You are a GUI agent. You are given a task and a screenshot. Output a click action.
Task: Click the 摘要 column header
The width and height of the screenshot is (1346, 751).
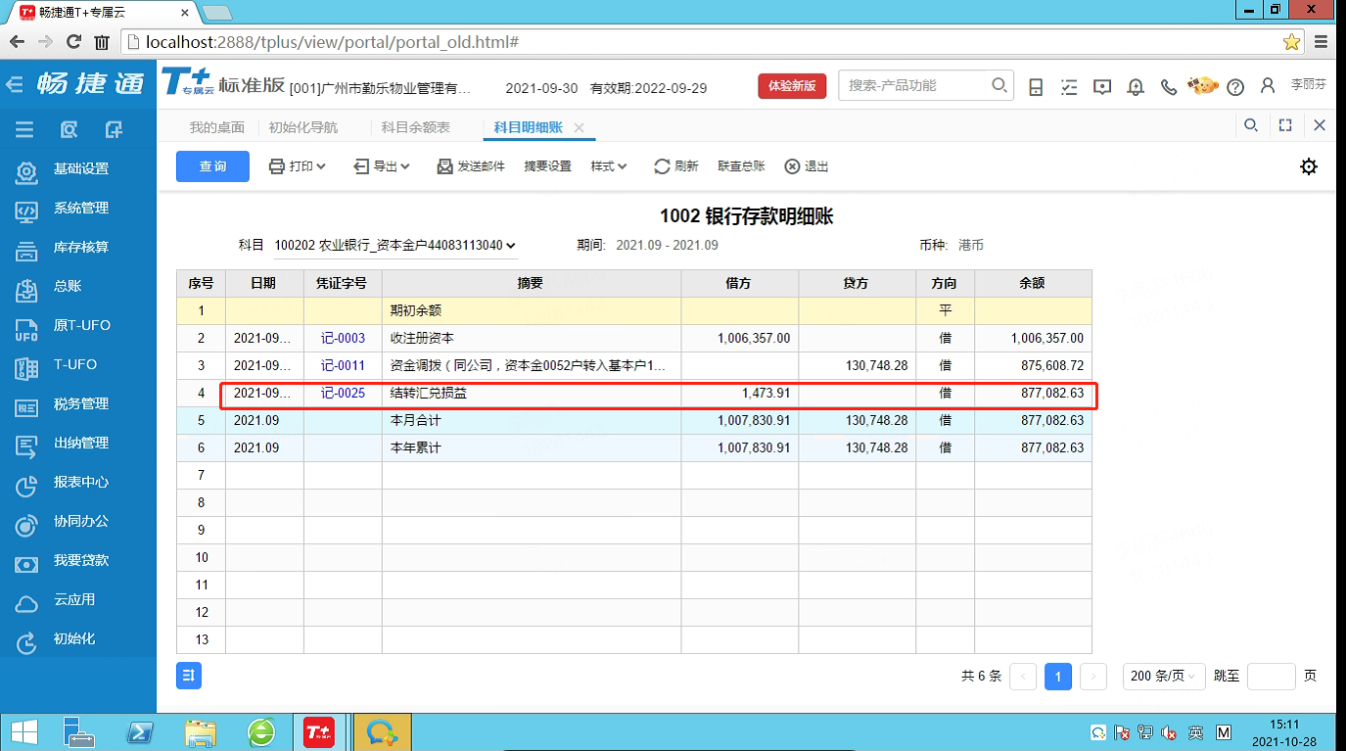(531, 283)
